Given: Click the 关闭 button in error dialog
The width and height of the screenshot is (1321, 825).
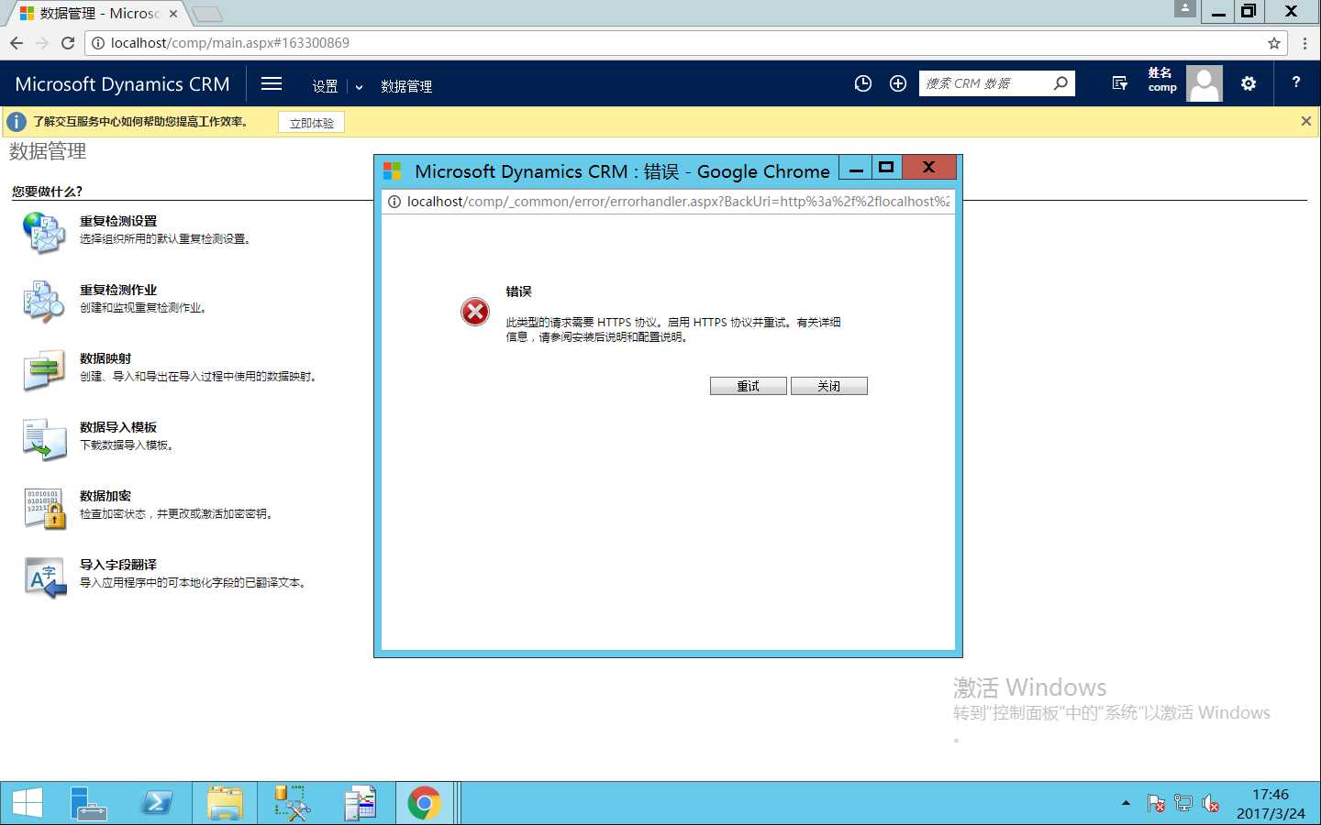Looking at the screenshot, I should point(829,386).
